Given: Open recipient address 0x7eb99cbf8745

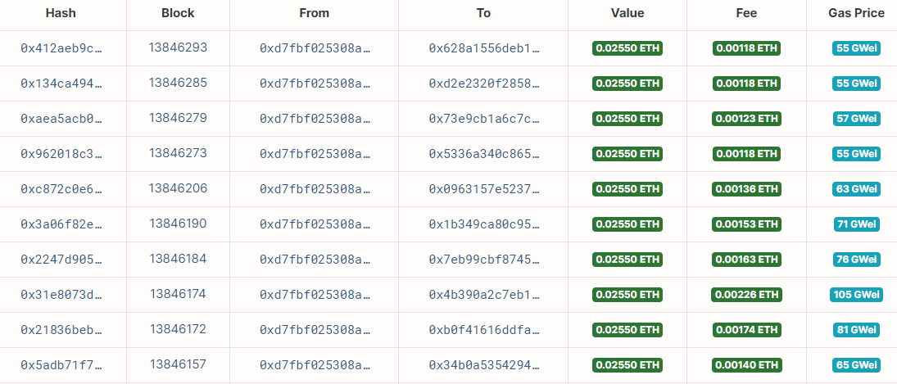Looking at the screenshot, I should click(x=484, y=260).
